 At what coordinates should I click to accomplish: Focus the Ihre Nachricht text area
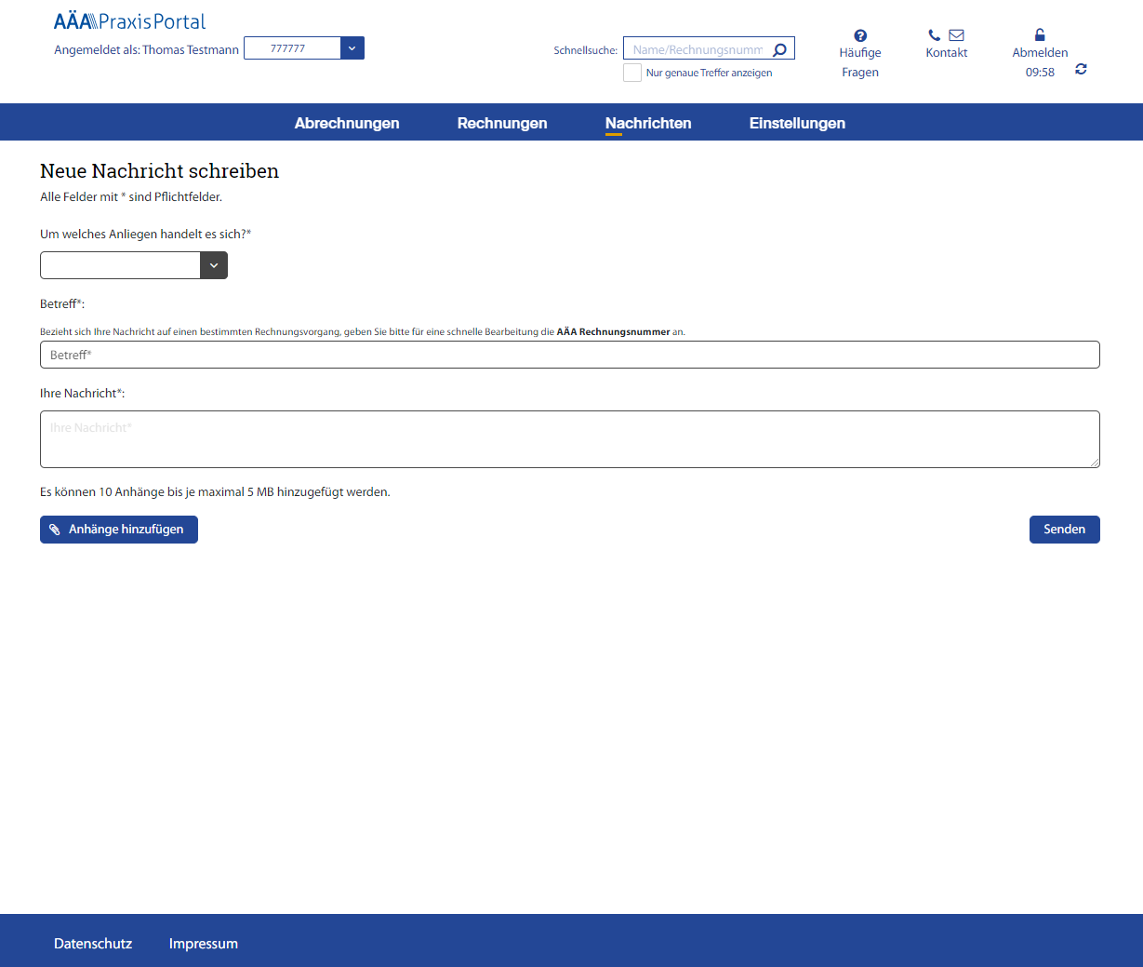coord(569,439)
